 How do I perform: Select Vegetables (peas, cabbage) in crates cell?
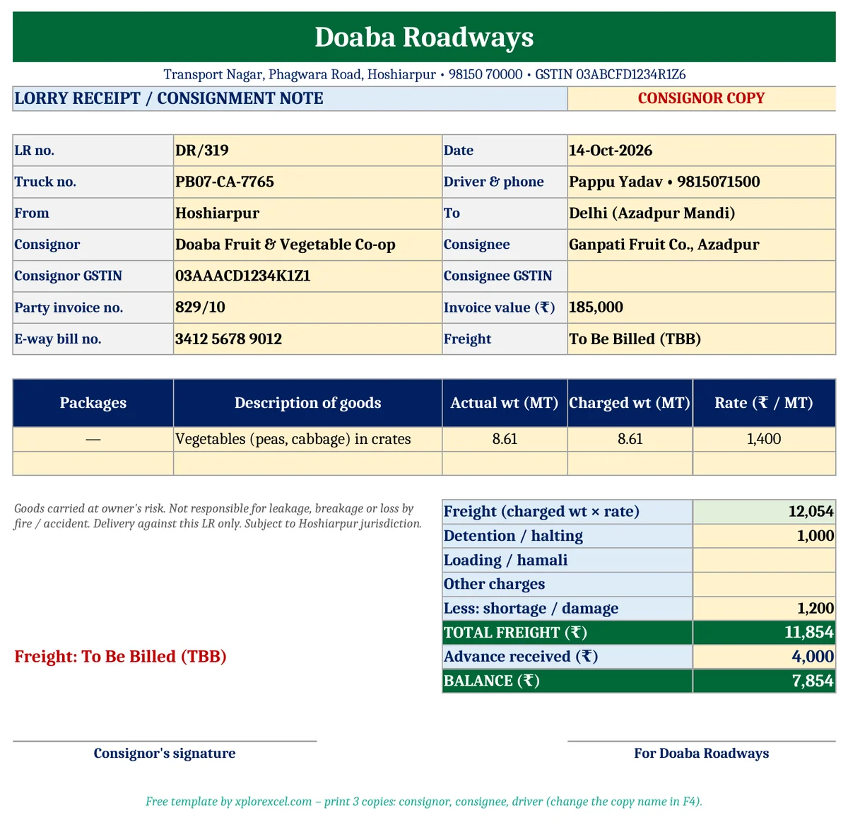point(307,439)
